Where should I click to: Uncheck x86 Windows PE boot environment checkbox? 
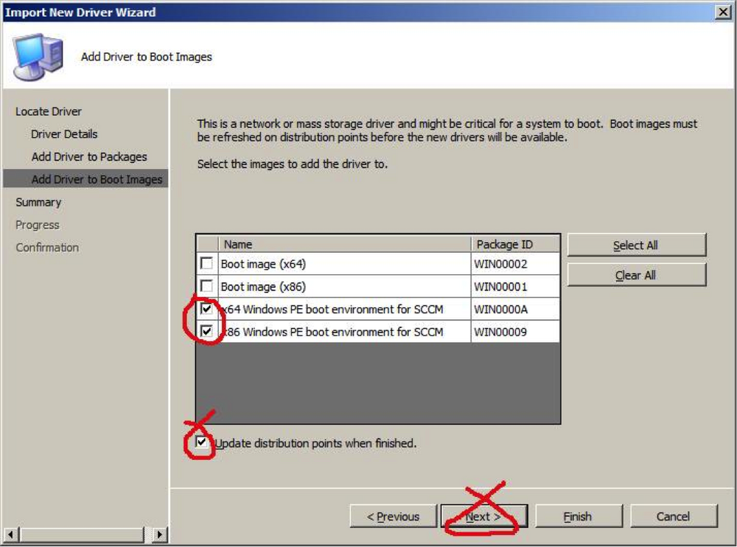coord(206,331)
